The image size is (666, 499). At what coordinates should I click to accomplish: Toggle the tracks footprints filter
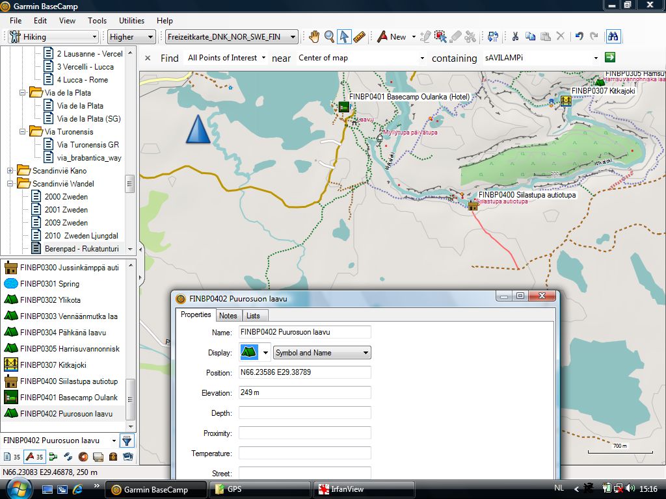(x=68, y=457)
